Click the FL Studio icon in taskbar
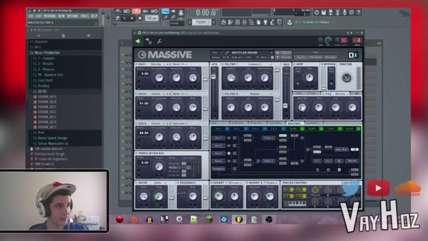This screenshot has width=428, height=241. [239, 220]
